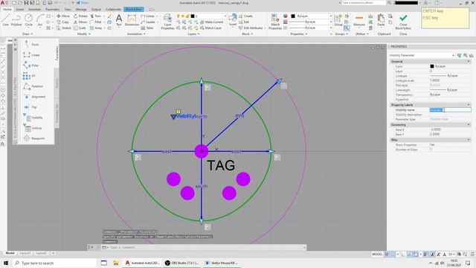Toggle grid display in status bar

pos(387,254)
